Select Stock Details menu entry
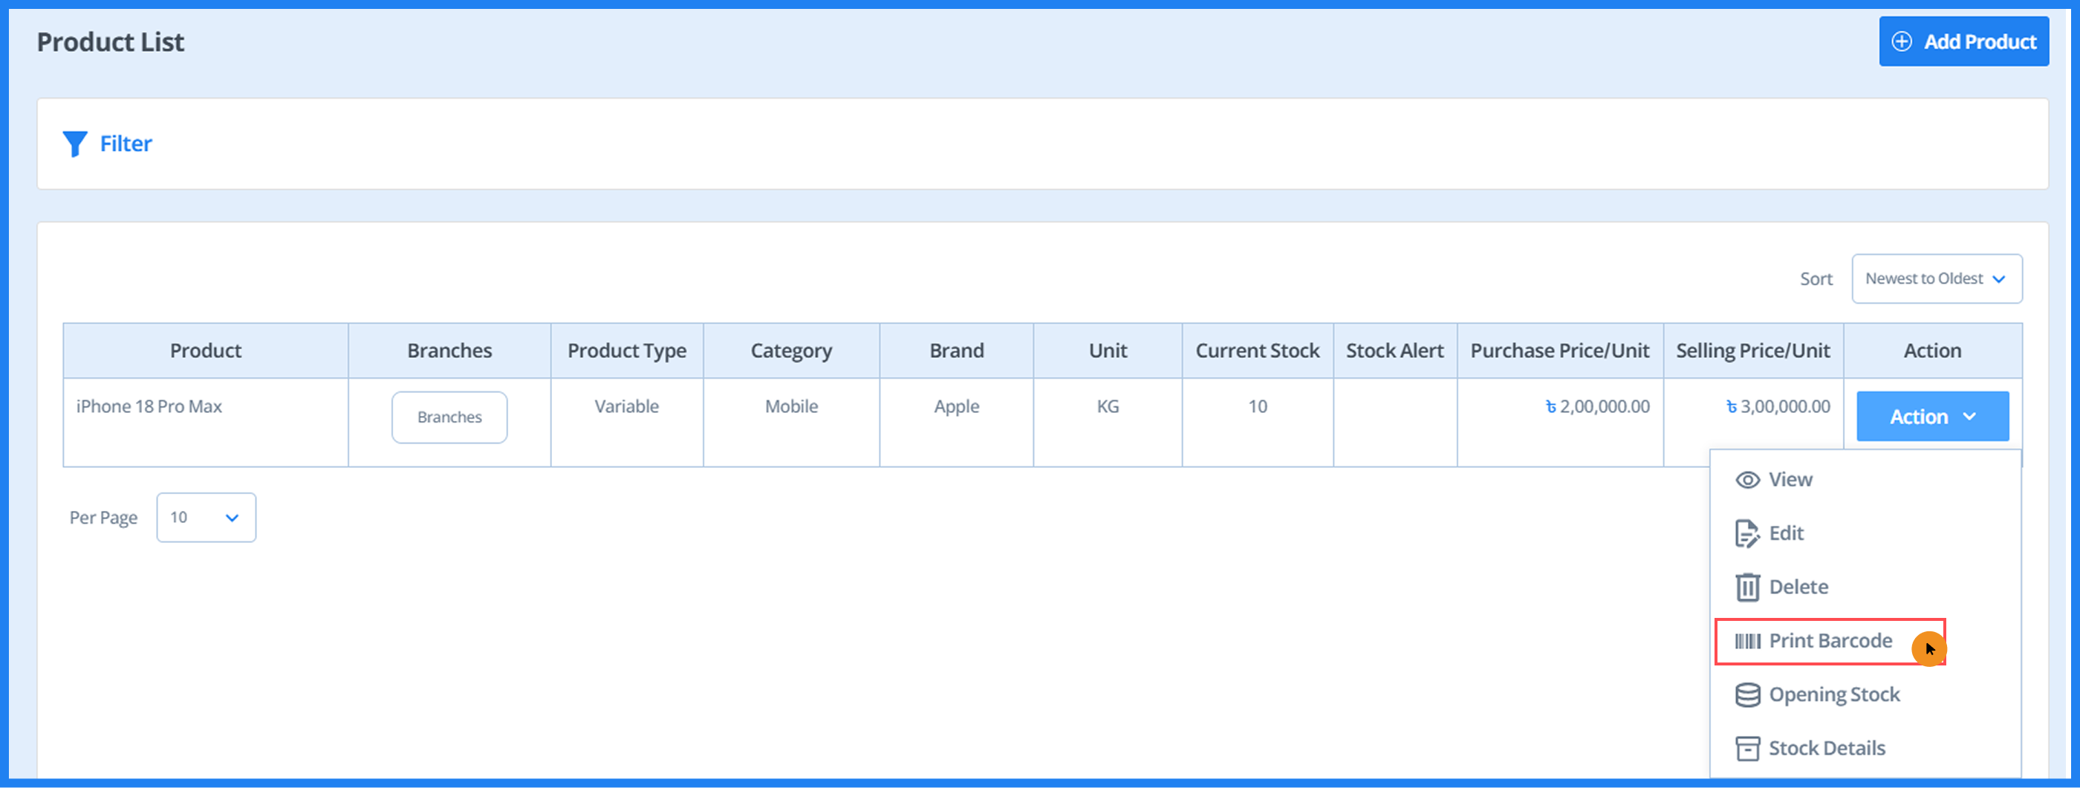This screenshot has height=788, width=2080. pyautogui.click(x=1827, y=749)
